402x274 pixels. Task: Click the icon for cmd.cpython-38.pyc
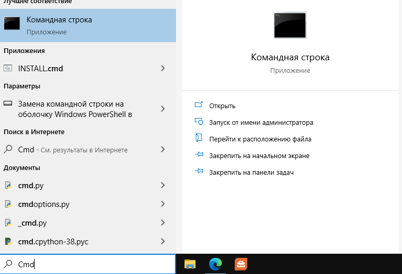pos(8,241)
